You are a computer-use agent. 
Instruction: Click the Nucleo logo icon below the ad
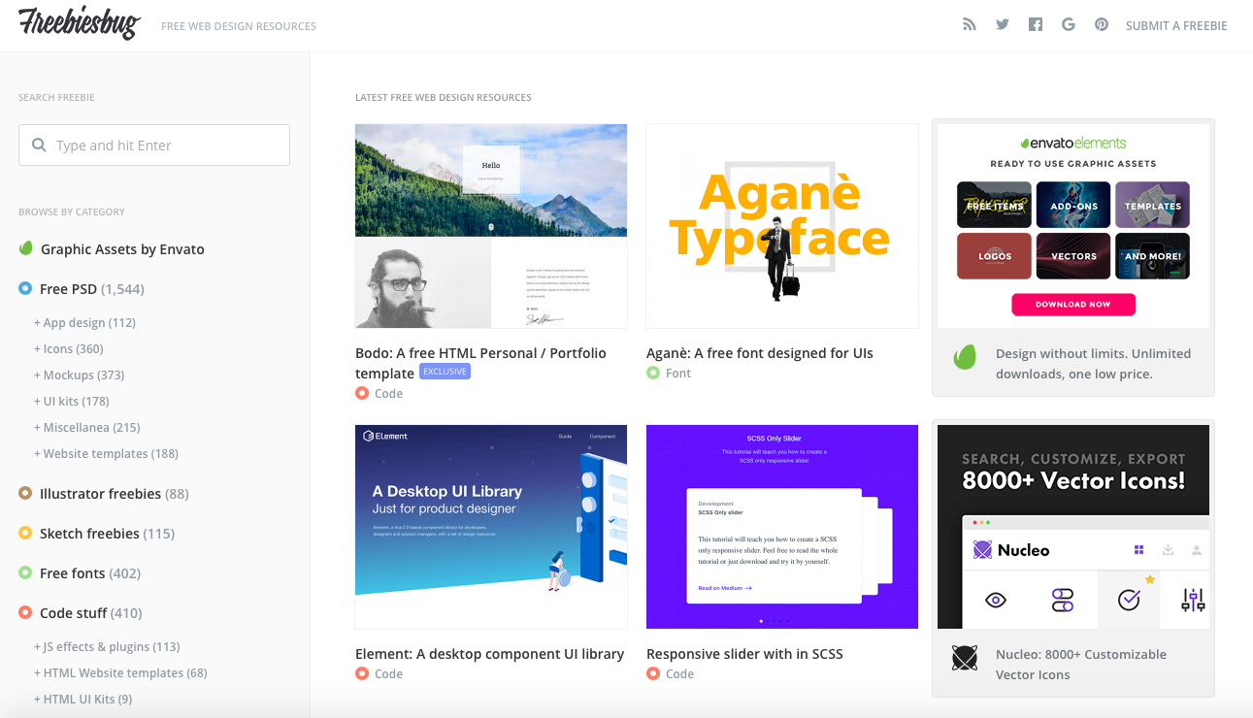965,659
